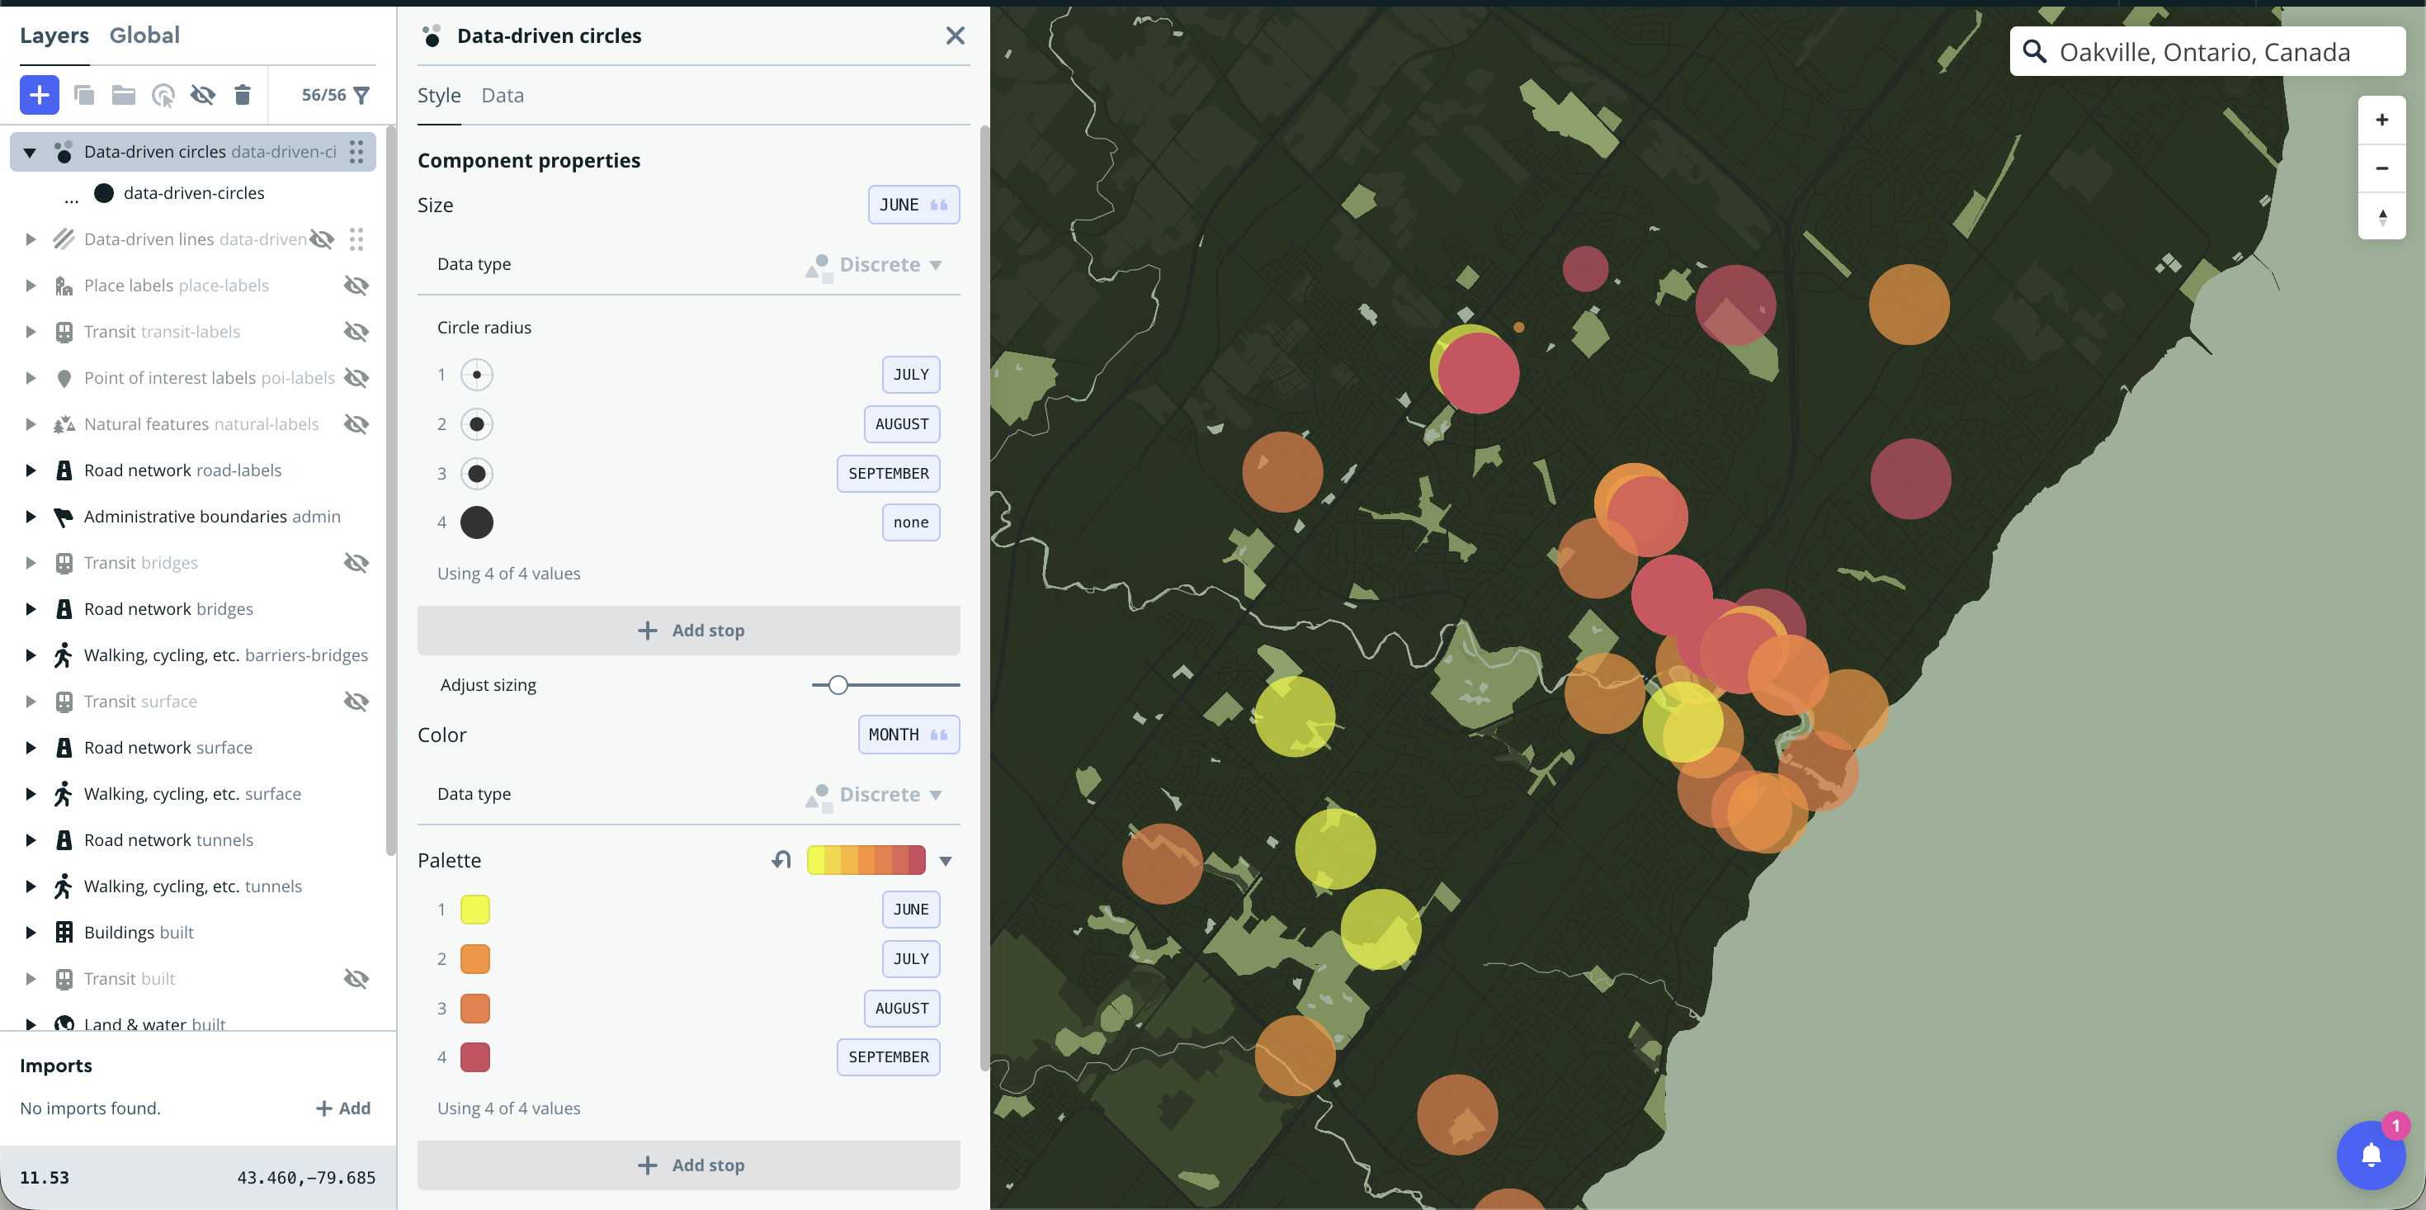This screenshot has width=2426, height=1210.
Task: Delete layers using the trash icon
Action: coord(242,94)
